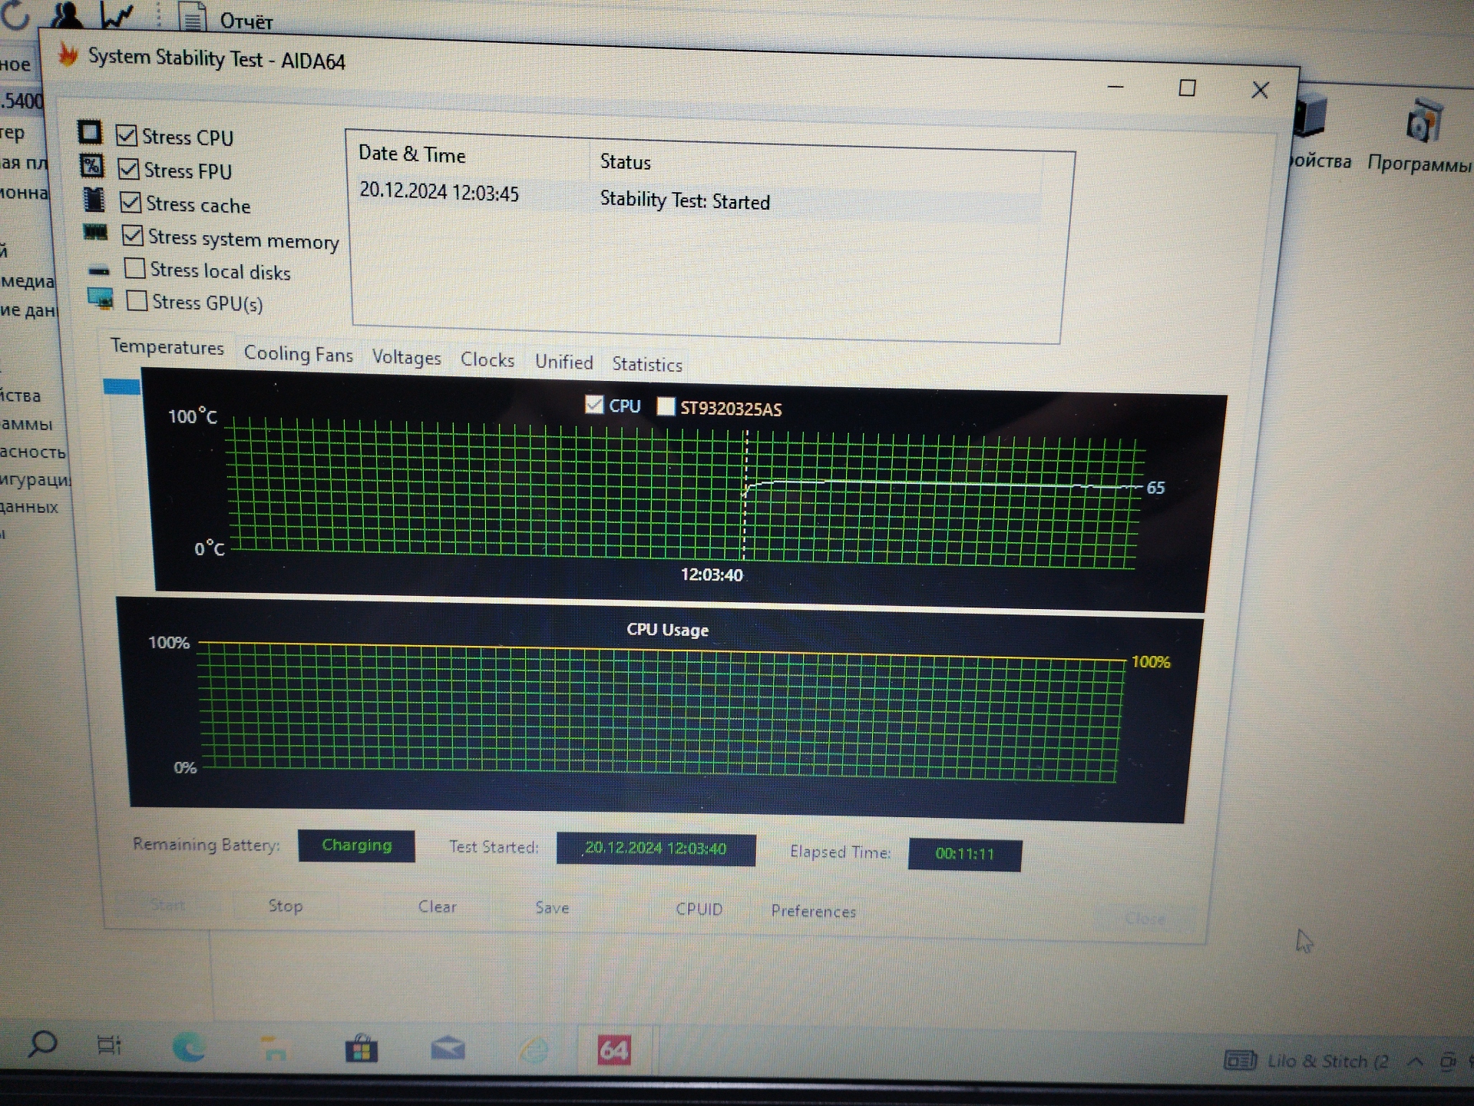Click the local disk drive icon

[98, 270]
